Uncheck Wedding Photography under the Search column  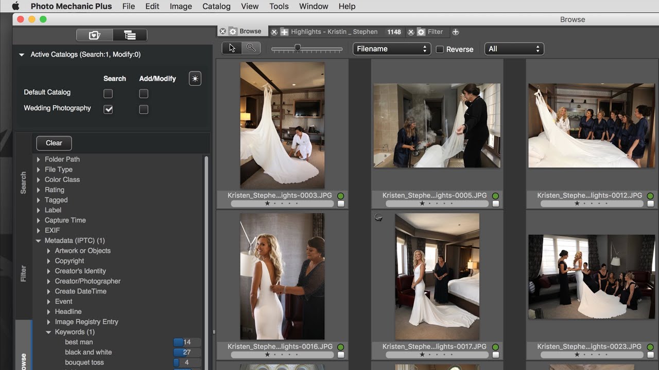point(108,109)
